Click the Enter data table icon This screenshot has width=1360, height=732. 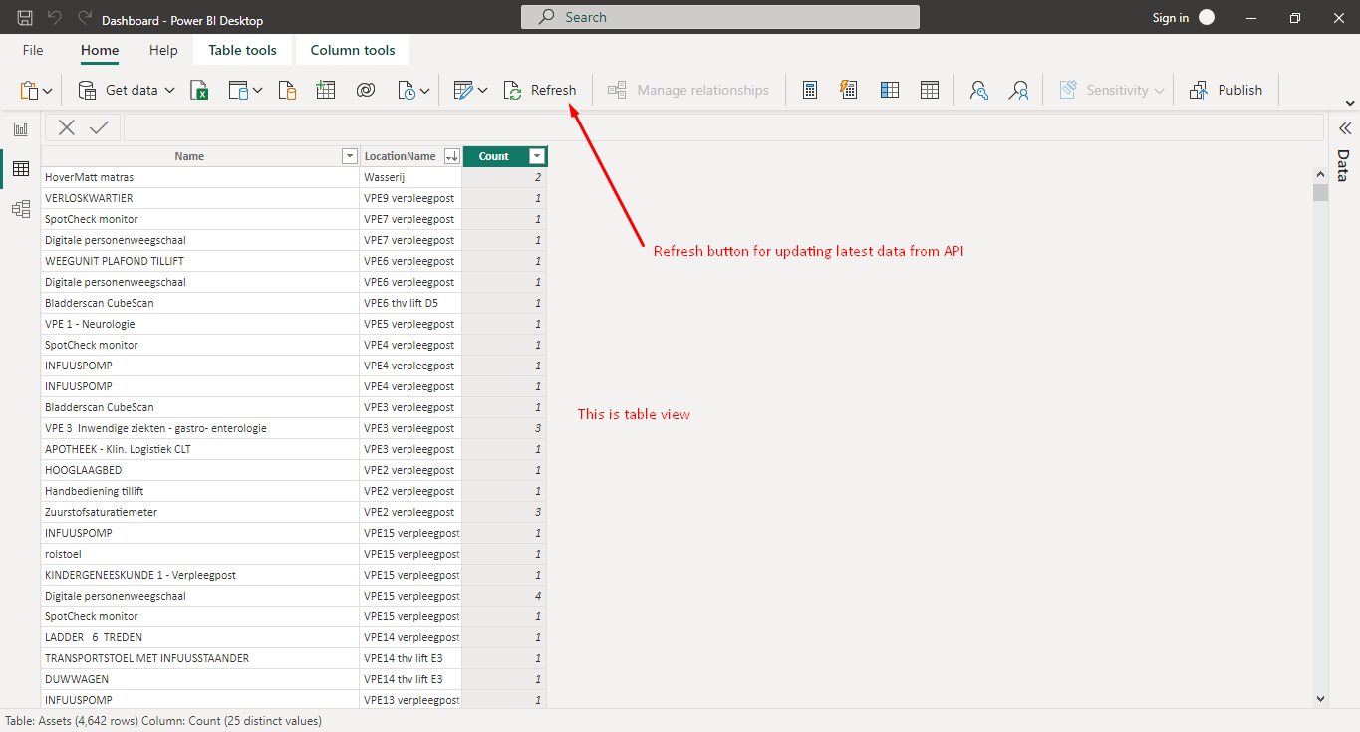pyautogui.click(x=326, y=91)
